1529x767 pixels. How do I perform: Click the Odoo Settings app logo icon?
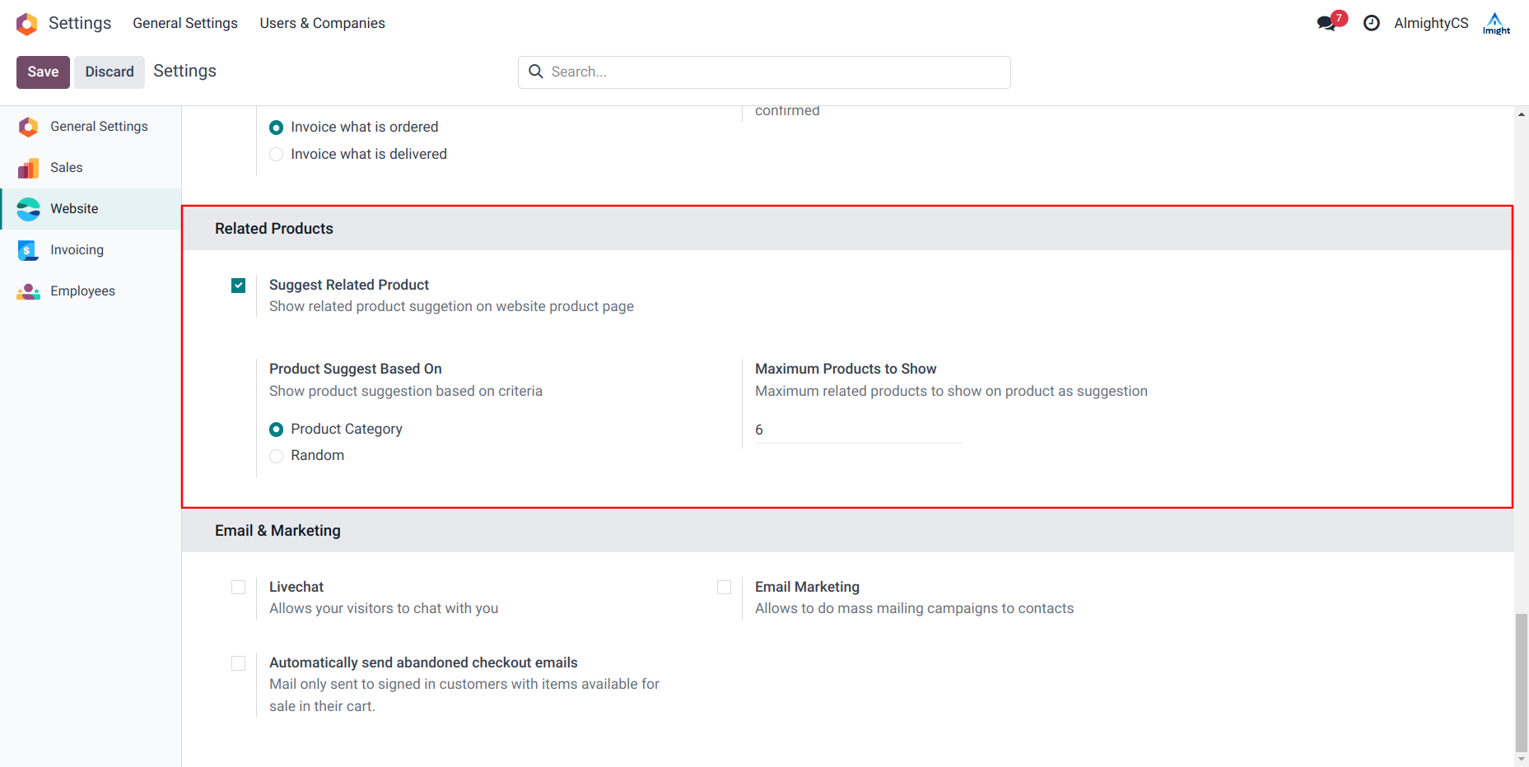(x=27, y=24)
